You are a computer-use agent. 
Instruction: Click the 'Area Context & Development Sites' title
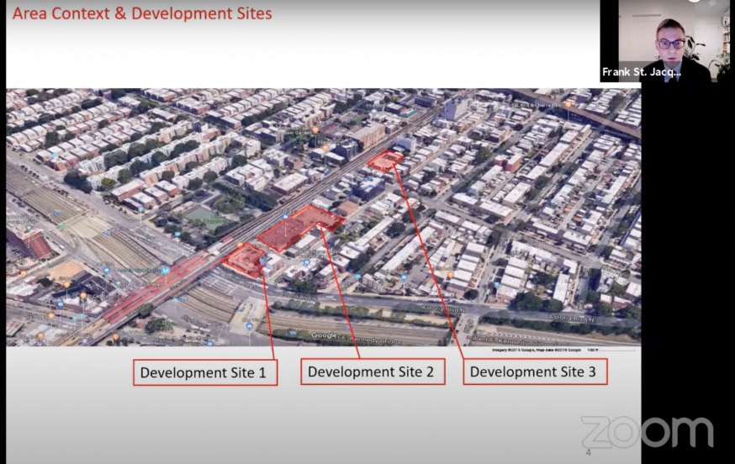click(x=142, y=13)
